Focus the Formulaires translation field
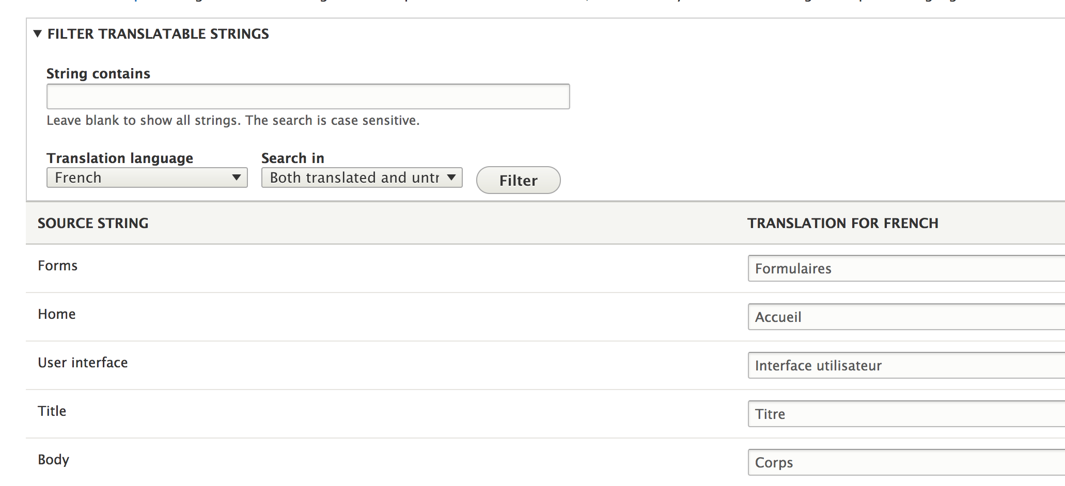 tap(905, 268)
